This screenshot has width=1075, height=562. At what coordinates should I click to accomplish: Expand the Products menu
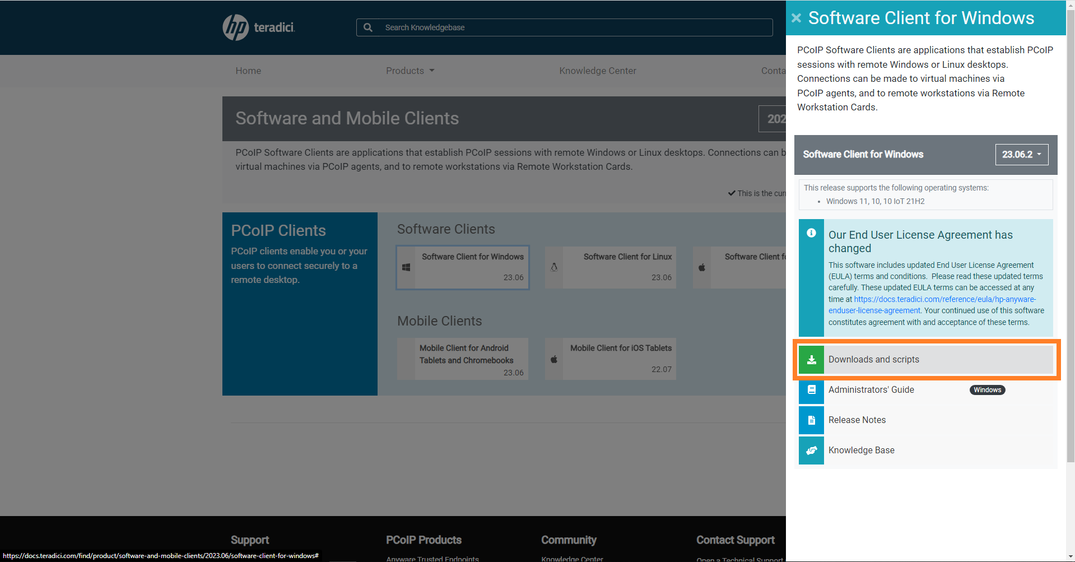tap(410, 71)
